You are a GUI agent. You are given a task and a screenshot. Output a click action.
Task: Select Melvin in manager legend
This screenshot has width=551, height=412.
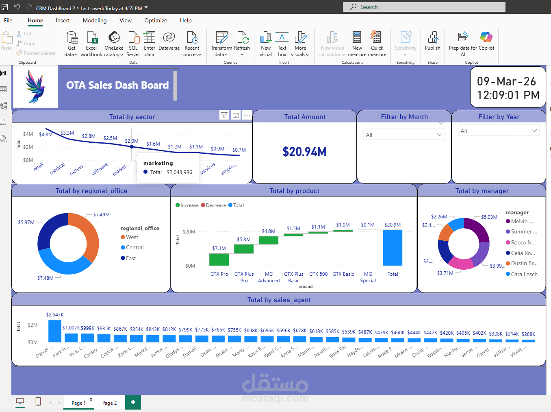click(x=520, y=221)
